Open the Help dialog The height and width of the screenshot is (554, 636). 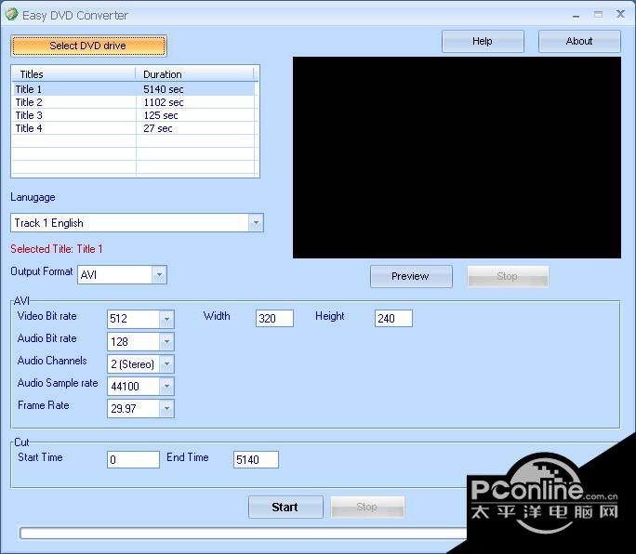click(483, 41)
